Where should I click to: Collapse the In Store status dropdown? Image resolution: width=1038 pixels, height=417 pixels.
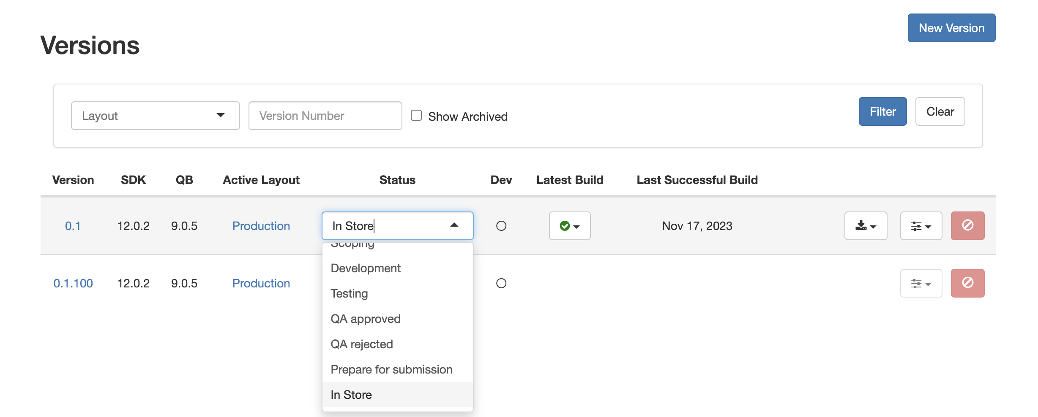pos(454,225)
